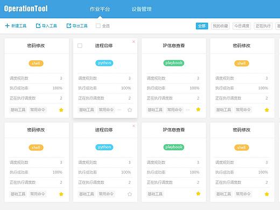Click 执行成功率 on the top-row 进程启停 card
Viewport: 280px width, 210px height.
(x=87, y=88)
